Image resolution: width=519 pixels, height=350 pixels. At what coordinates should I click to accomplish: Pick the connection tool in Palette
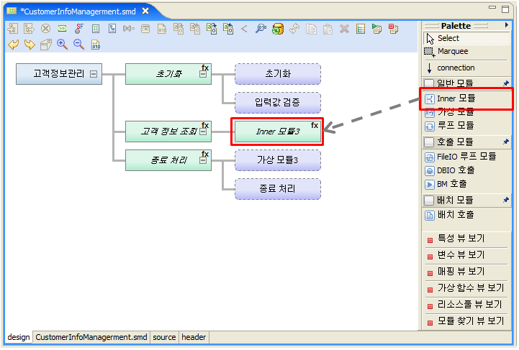(466, 68)
